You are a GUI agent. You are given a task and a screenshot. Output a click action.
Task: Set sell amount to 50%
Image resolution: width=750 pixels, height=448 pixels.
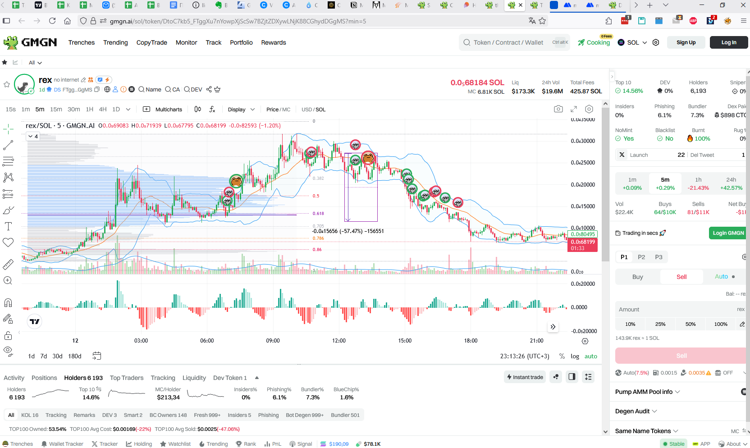point(691,324)
